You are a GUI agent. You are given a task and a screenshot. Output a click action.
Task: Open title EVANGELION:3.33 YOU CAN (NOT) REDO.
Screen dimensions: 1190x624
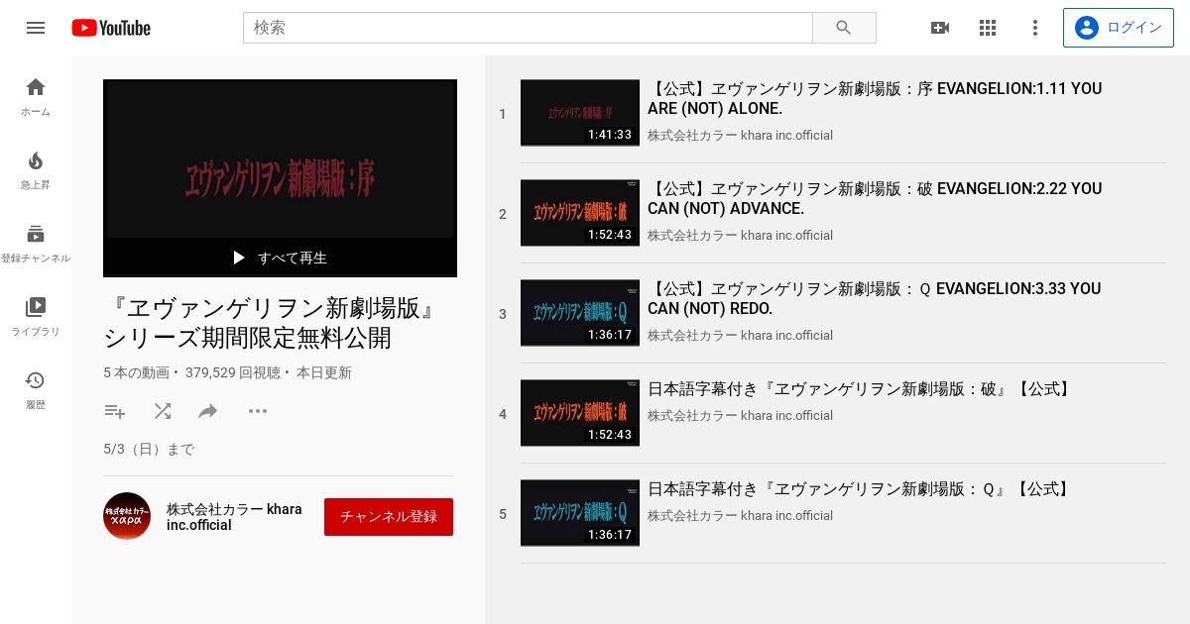(x=875, y=298)
